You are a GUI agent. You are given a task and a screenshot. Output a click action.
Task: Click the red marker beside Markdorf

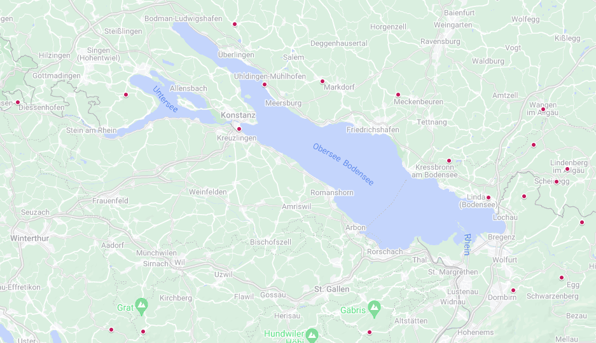322,81
